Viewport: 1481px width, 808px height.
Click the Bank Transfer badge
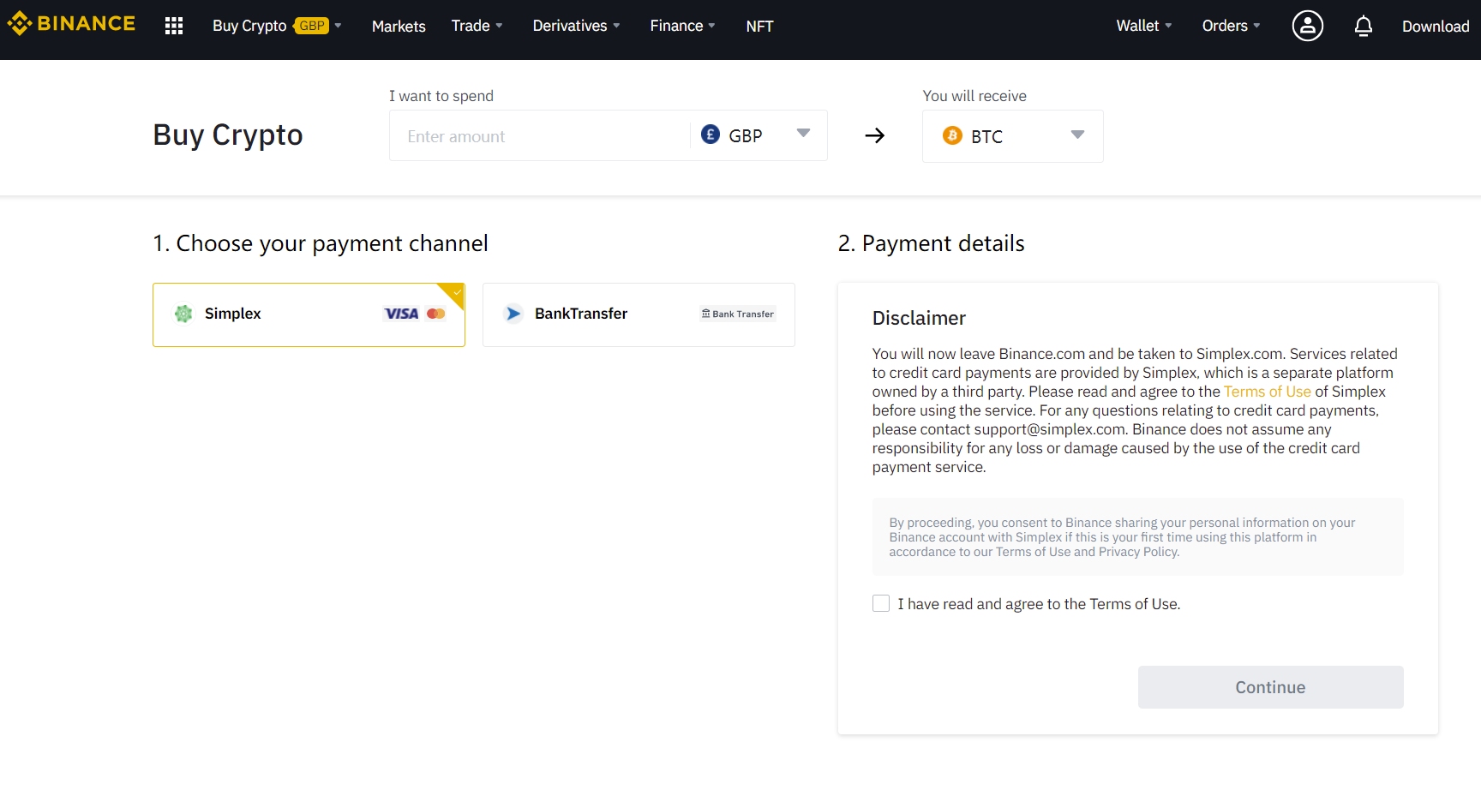point(738,314)
